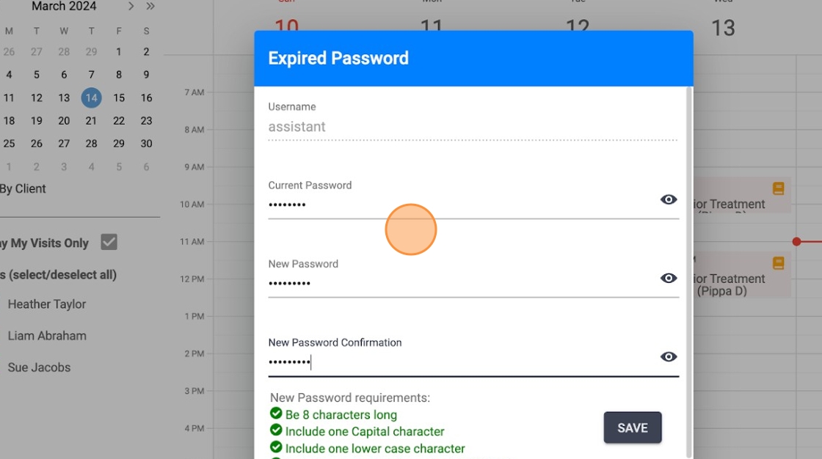Reveal the New Password text
Viewport: 822px width, 459px height.
coord(668,278)
